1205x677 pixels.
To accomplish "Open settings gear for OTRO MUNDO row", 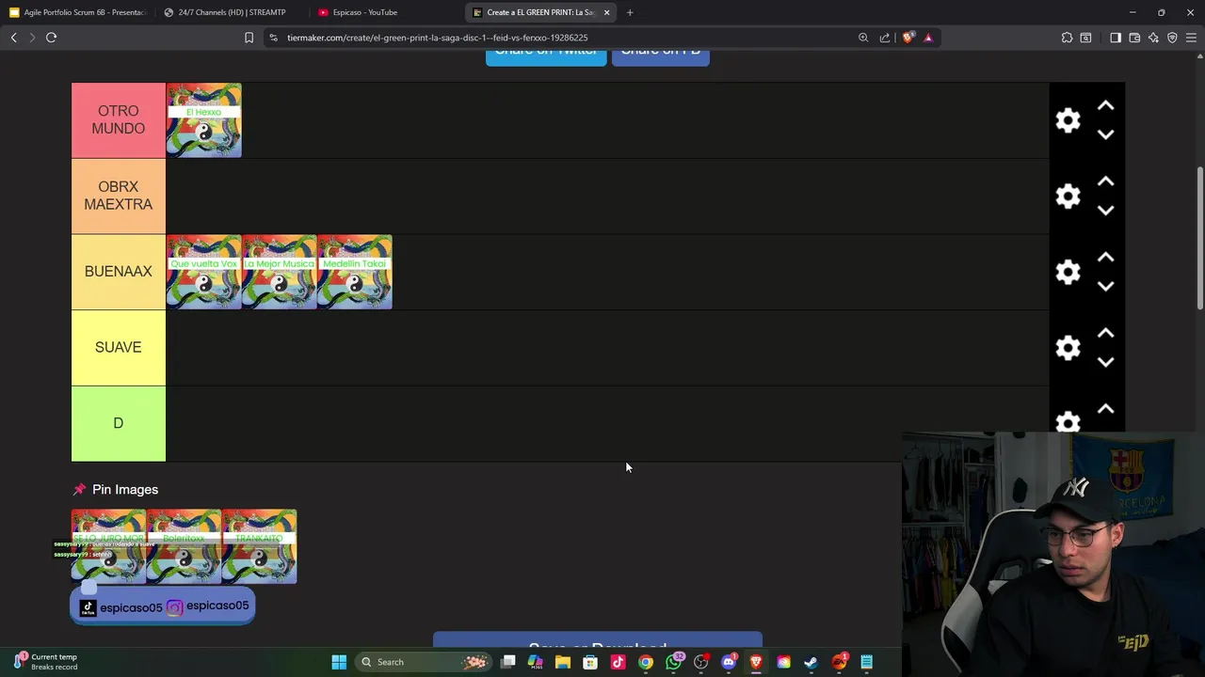I will click(x=1068, y=120).
